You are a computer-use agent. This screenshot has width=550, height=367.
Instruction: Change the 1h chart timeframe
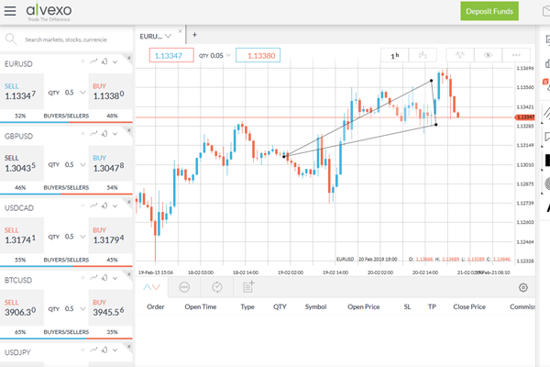pos(394,55)
